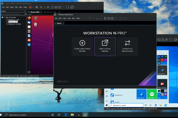Click the Trash icon on Ubuntu desktop
The image size is (178, 118).
tap(36, 25)
